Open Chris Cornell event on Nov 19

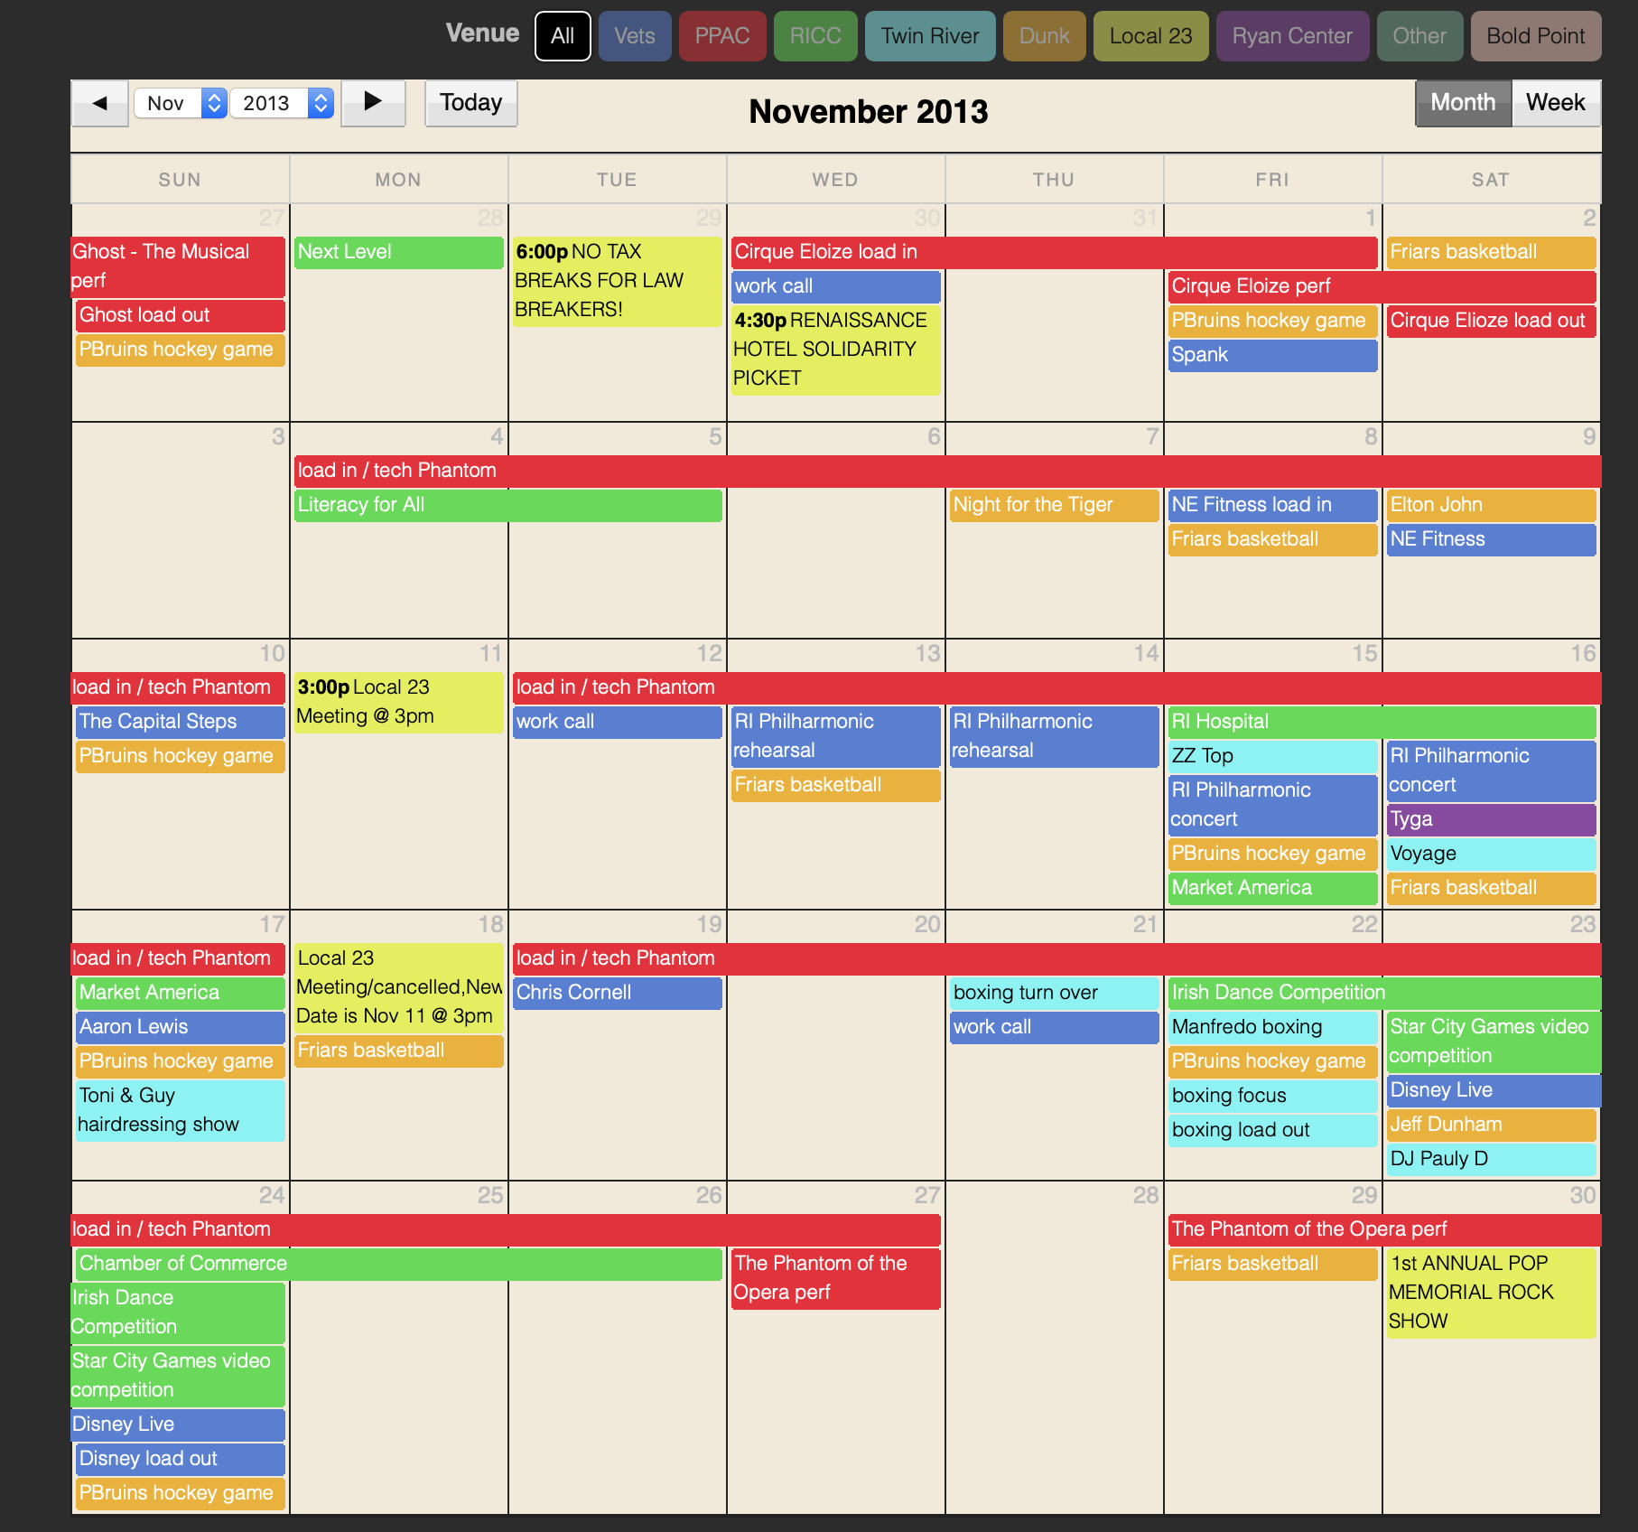(x=617, y=993)
